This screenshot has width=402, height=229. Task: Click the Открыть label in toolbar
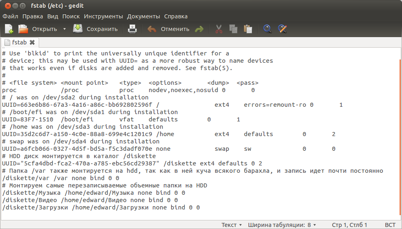45,29
